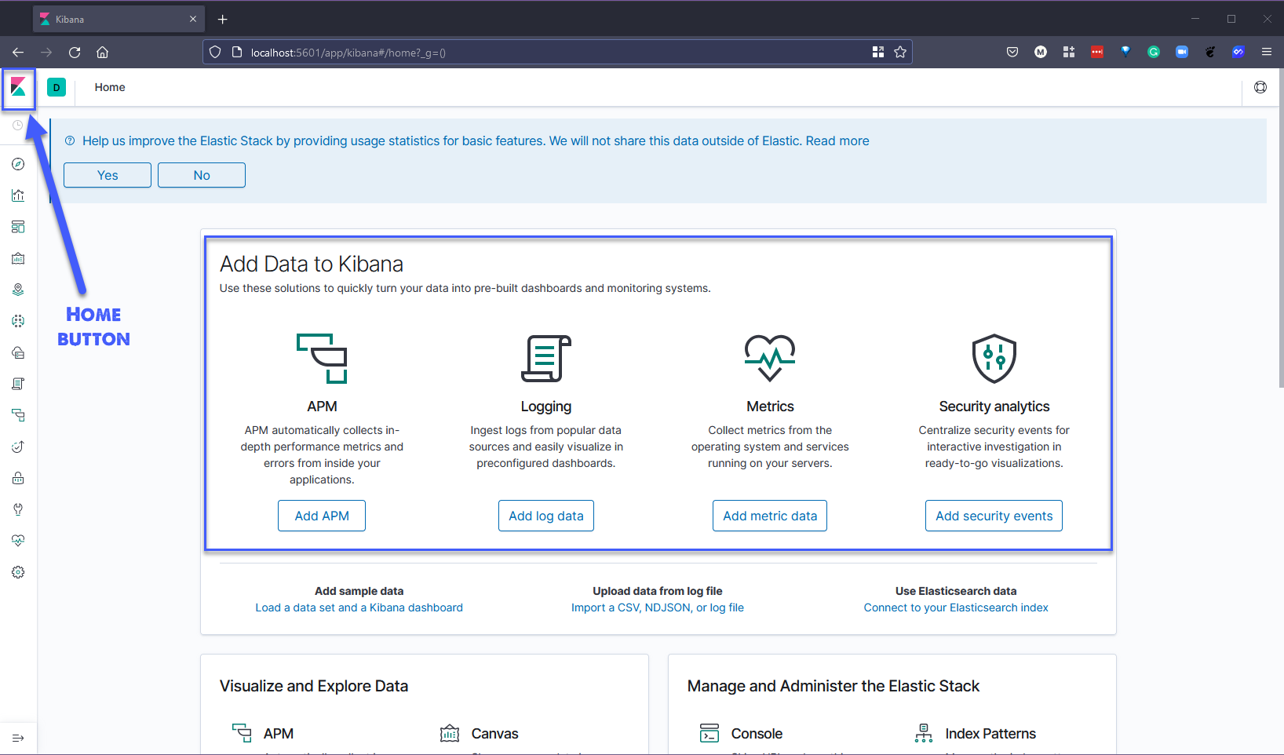Open recently viewed clock menu
The image size is (1284, 755).
[x=18, y=126]
